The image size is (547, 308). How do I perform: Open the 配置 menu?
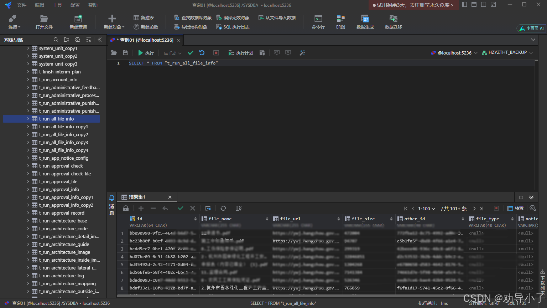tap(75, 5)
